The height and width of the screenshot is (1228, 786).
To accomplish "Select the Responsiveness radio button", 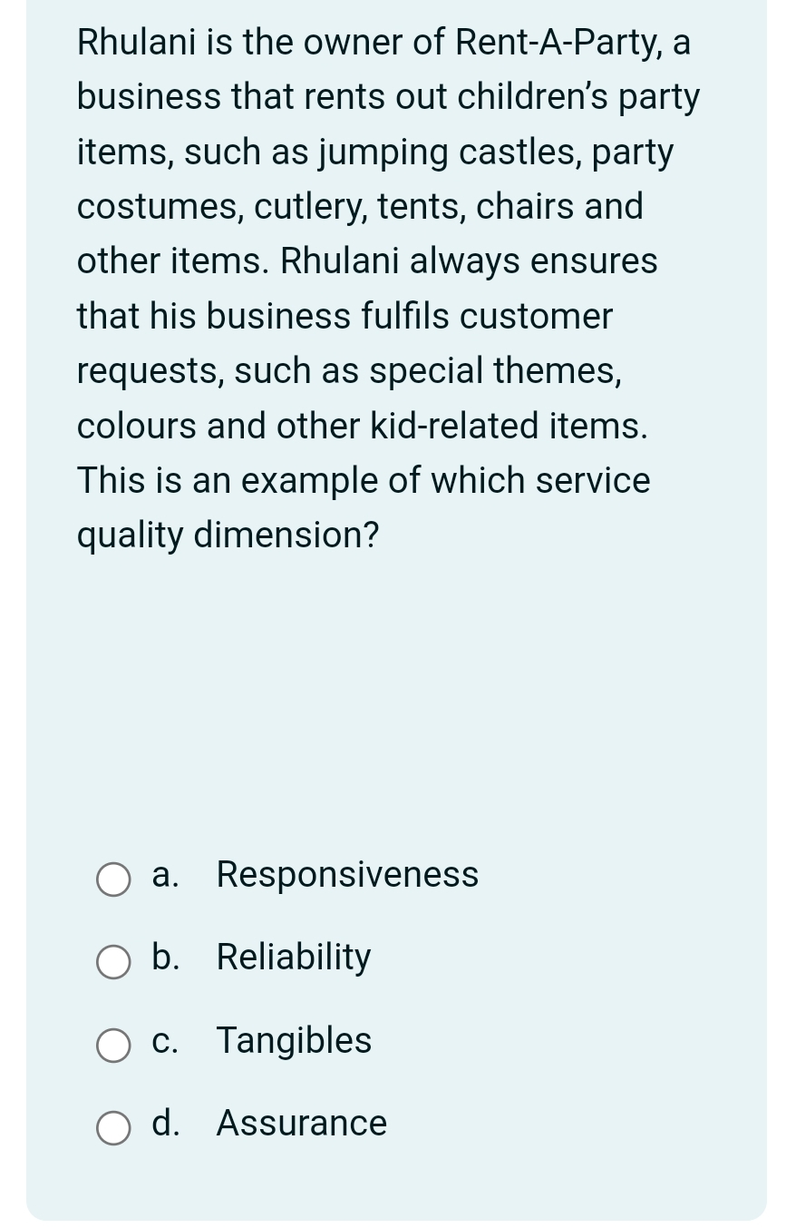I will click(112, 879).
